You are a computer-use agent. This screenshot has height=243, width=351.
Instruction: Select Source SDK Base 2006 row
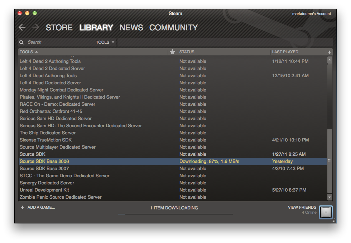click(x=173, y=161)
